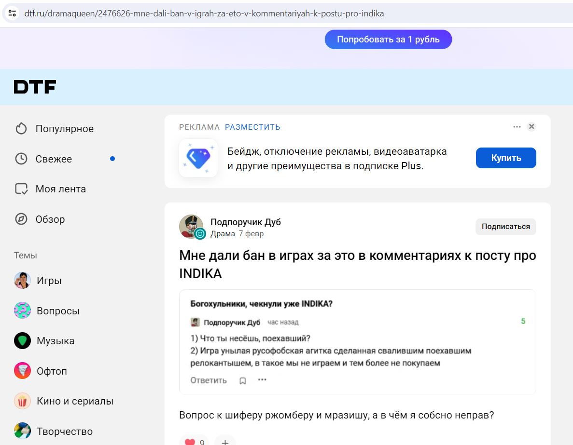Go to Свежее section
This screenshot has width=573, height=445.
click(x=54, y=159)
